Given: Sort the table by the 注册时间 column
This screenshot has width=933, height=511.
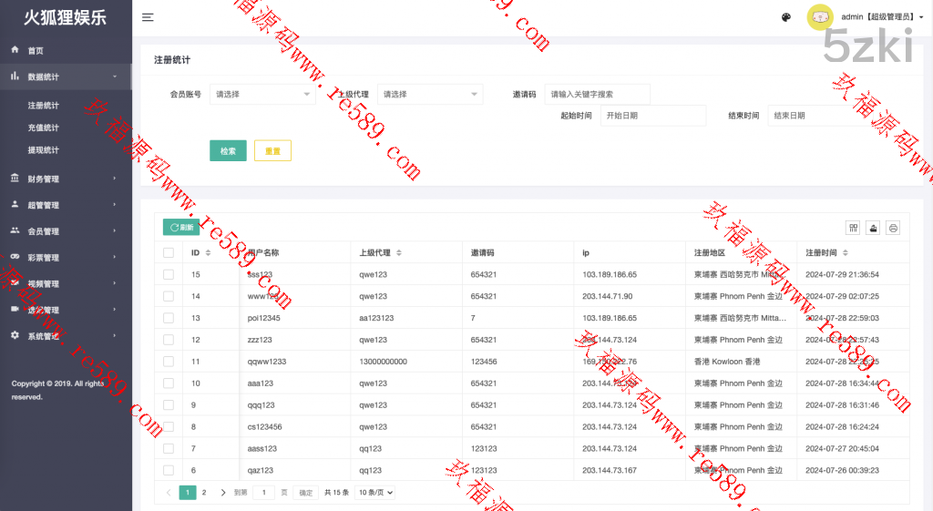Looking at the screenshot, I should coord(845,253).
